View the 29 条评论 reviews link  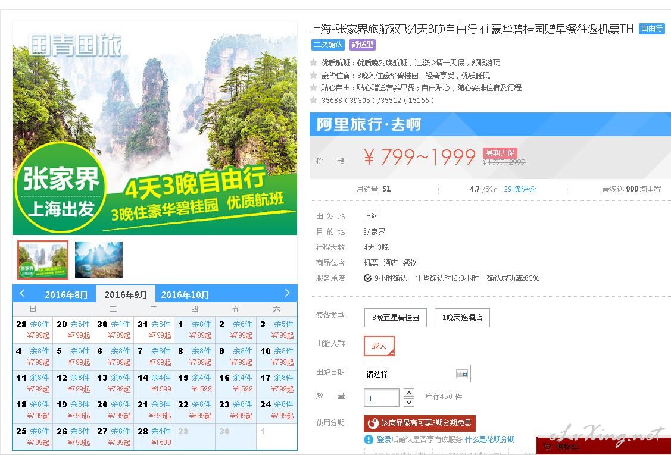point(520,189)
